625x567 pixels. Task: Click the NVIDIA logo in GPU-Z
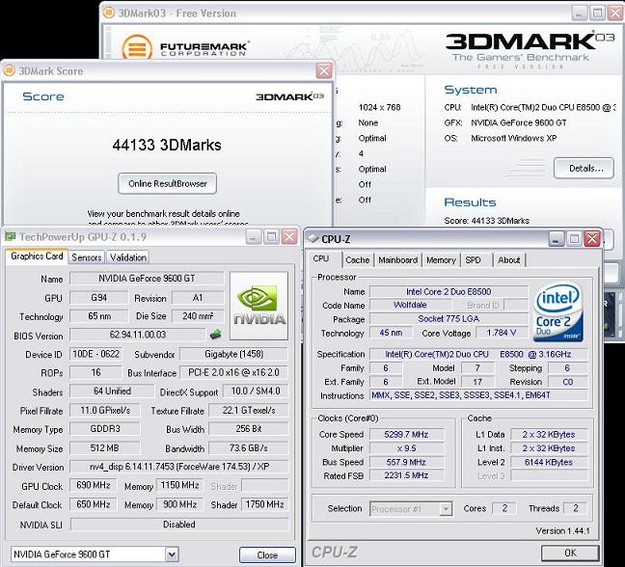(259, 306)
